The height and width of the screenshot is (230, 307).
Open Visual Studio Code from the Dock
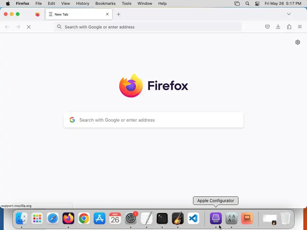tap(193, 218)
